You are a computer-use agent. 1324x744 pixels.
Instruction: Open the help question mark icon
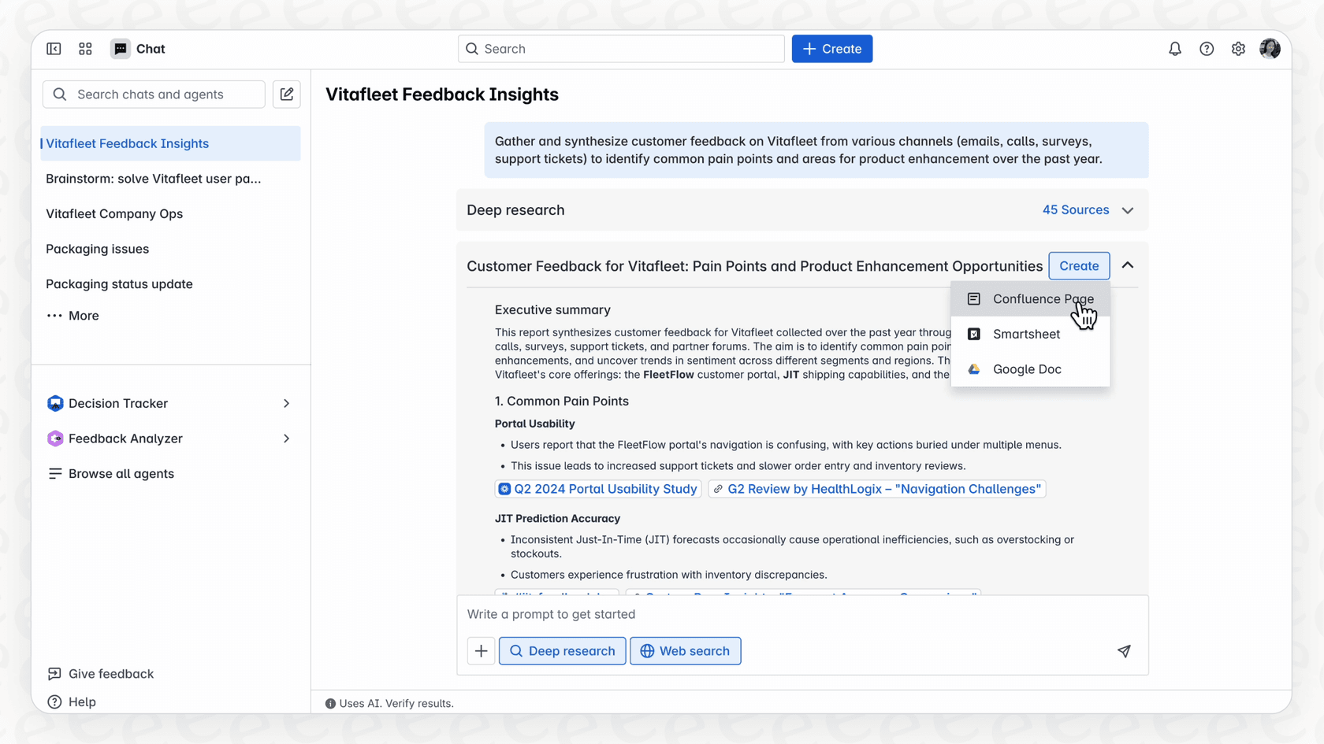point(1207,48)
